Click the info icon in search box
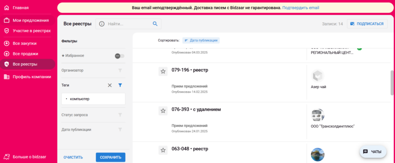 pyautogui.click(x=102, y=24)
